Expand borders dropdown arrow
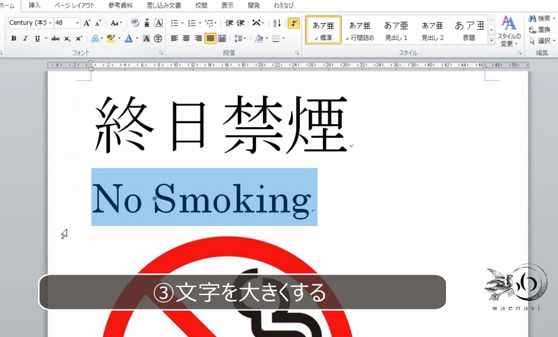 284,39
